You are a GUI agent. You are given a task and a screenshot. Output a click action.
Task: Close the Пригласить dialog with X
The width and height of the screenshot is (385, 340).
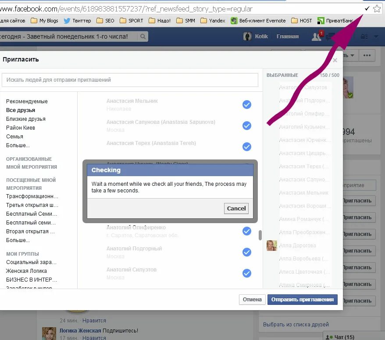click(x=335, y=60)
